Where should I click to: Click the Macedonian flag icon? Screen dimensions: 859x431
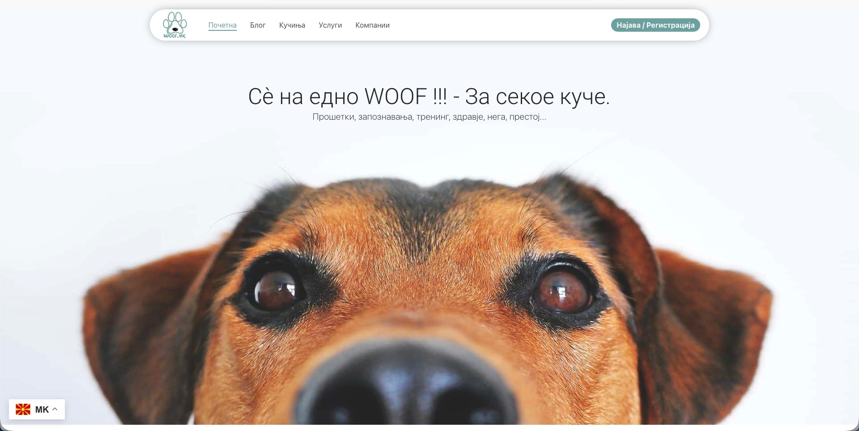(23, 410)
